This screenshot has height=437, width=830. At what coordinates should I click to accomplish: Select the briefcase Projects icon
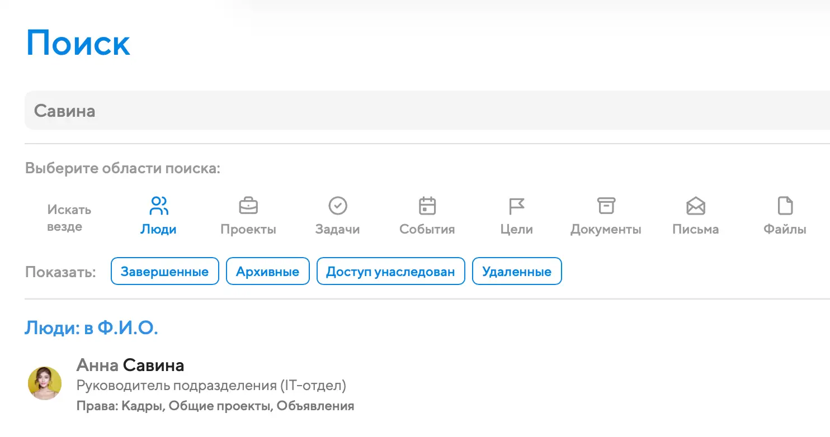[248, 206]
